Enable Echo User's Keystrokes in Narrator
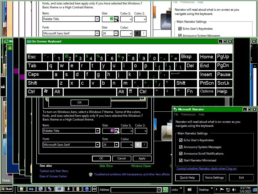The height and width of the screenshot is (194, 258). point(181,140)
